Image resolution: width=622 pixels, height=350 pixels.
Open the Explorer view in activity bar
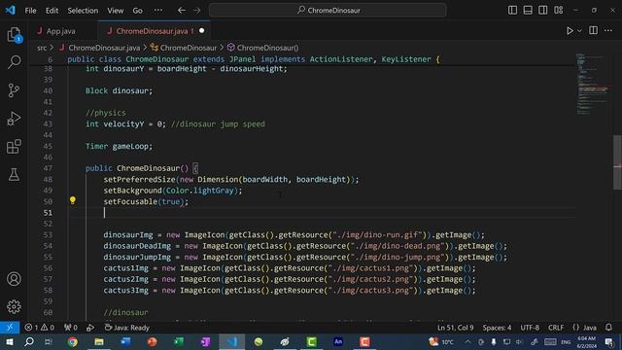pyautogui.click(x=14, y=35)
